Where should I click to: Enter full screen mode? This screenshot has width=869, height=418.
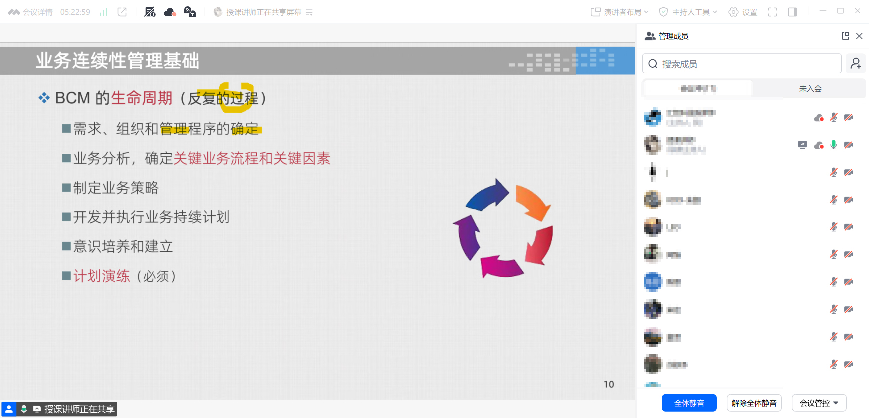(x=772, y=12)
